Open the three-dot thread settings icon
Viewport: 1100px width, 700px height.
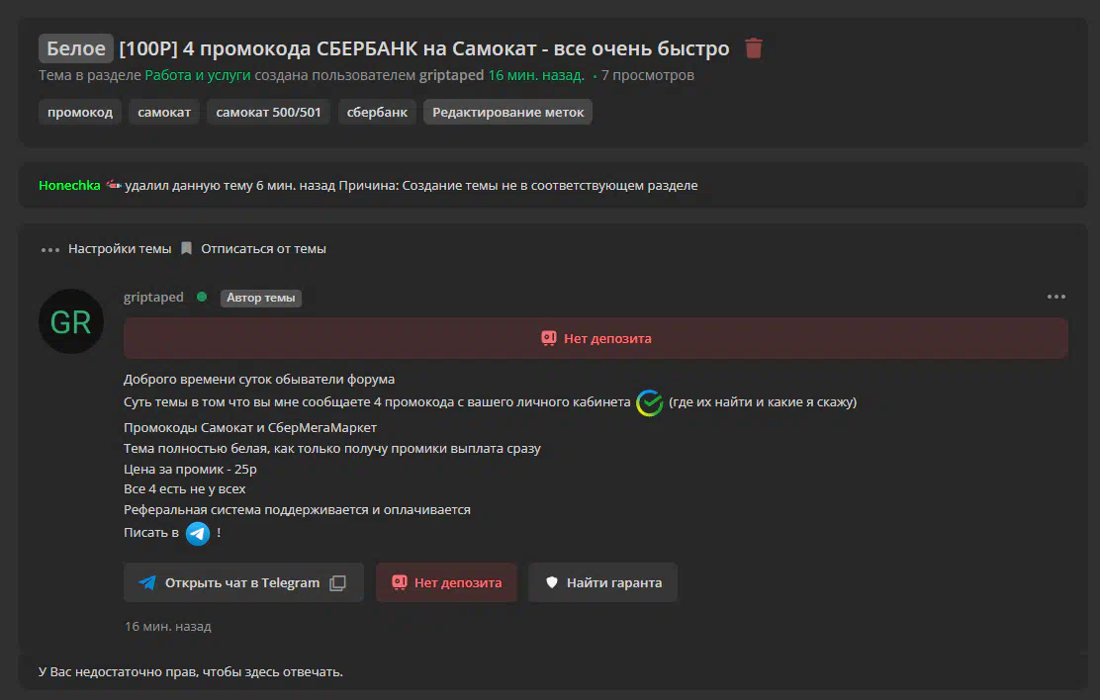click(x=49, y=250)
